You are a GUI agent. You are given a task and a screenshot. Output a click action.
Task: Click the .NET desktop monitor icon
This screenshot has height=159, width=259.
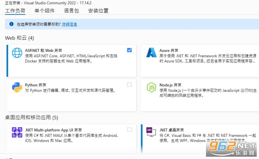click(151, 132)
